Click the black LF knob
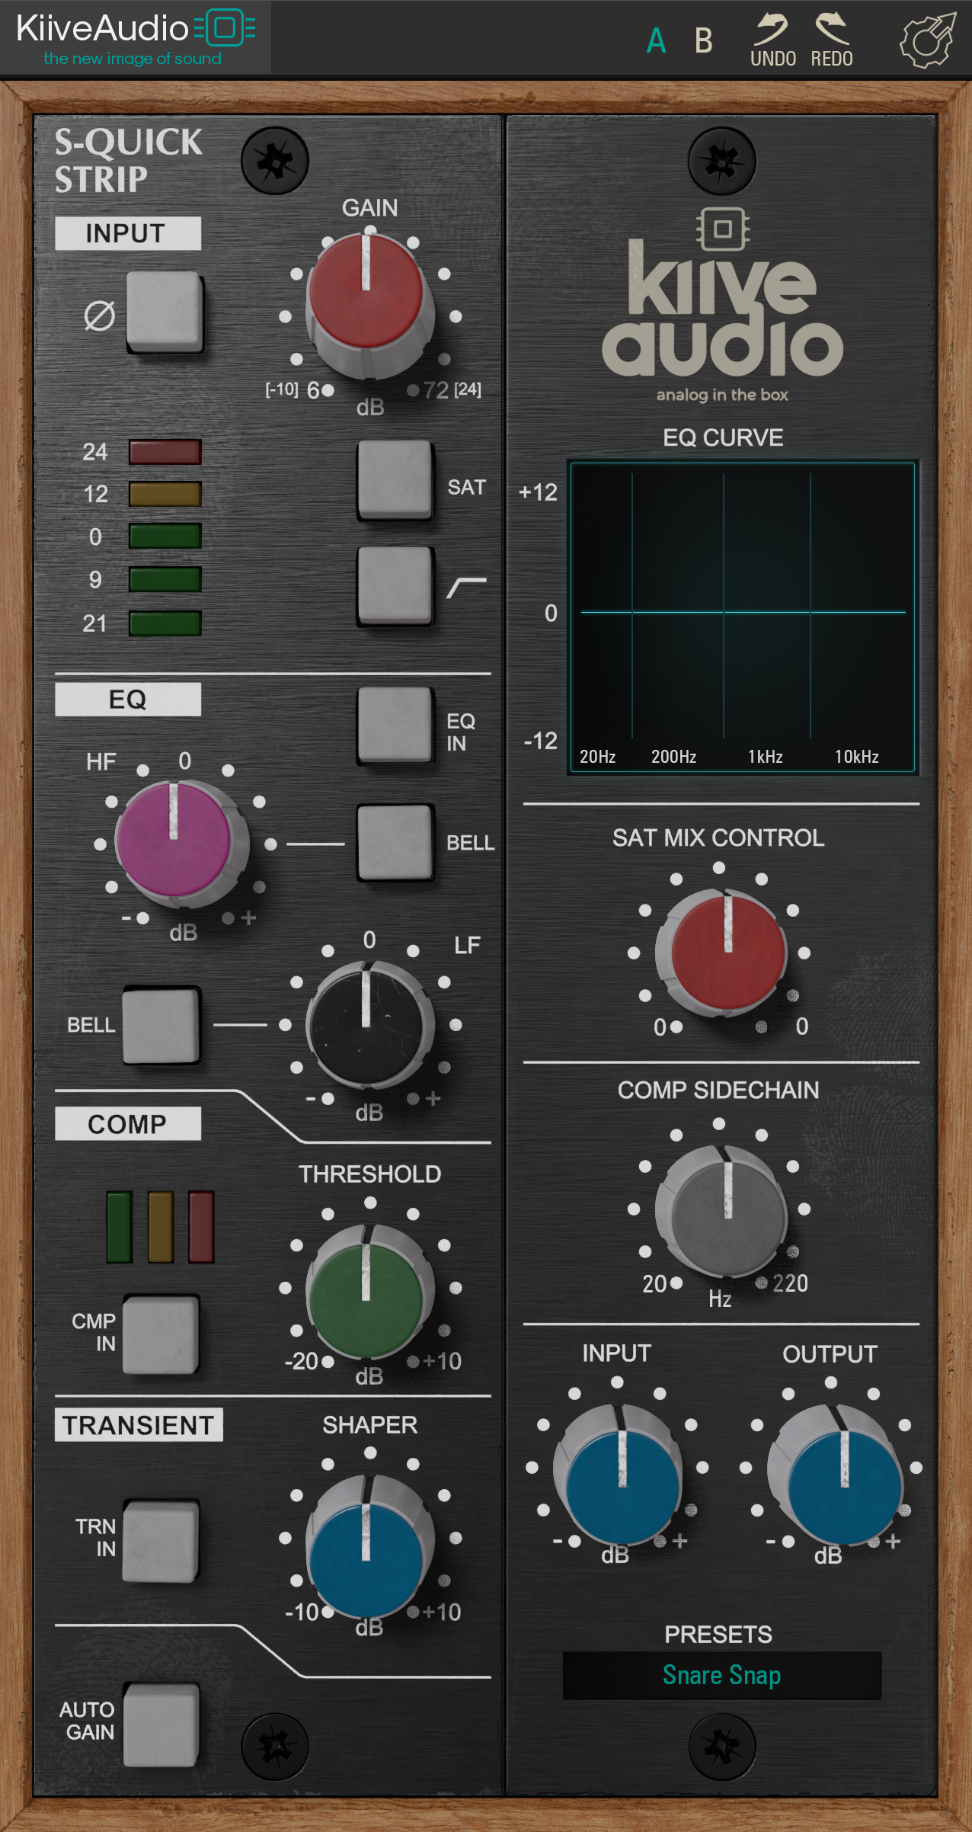This screenshot has width=972, height=1832. [369, 1024]
